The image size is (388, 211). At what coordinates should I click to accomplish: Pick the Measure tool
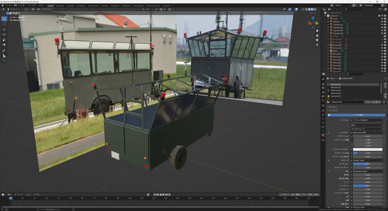click(4, 56)
